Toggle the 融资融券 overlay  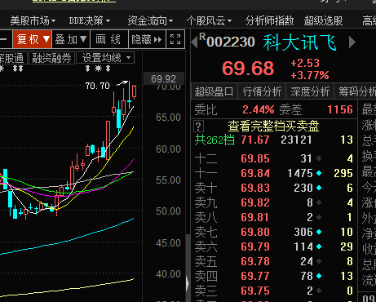[51, 58]
